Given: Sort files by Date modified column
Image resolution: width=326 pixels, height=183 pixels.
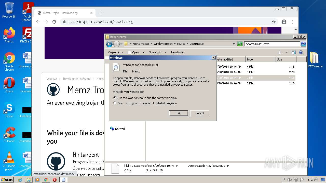Looking at the screenshot, I should click(x=231, y=59).
